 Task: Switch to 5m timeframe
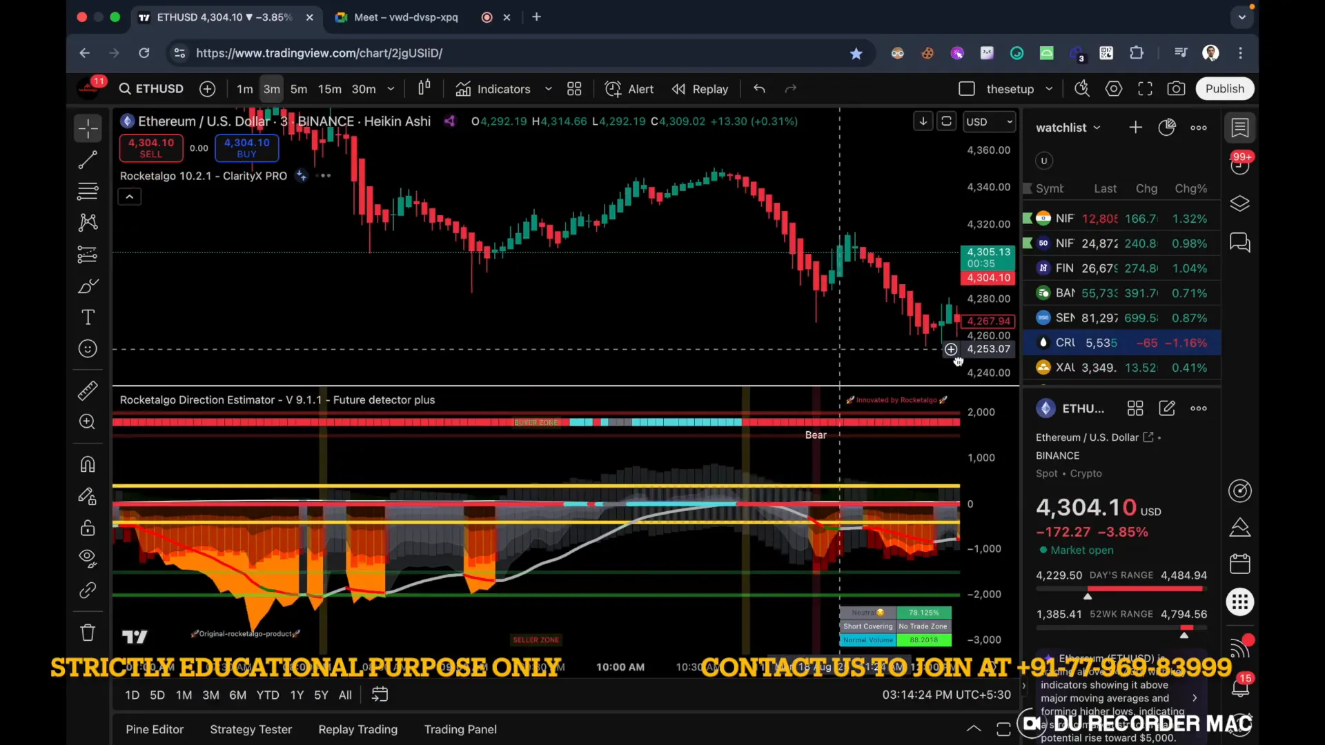tap(299, 89)
